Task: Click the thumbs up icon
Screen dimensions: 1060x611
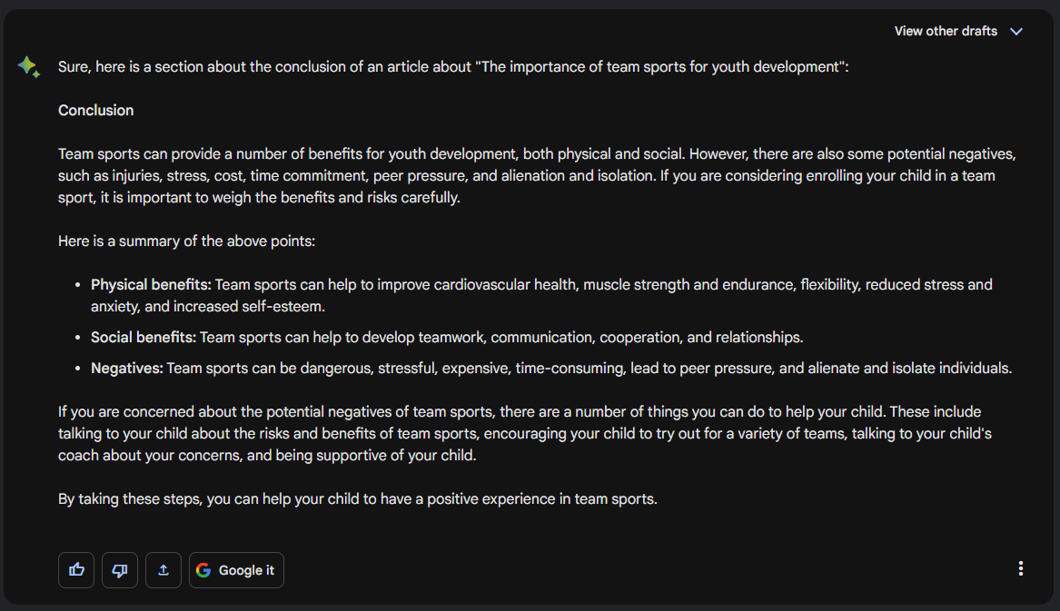Action: coord(76,570)
